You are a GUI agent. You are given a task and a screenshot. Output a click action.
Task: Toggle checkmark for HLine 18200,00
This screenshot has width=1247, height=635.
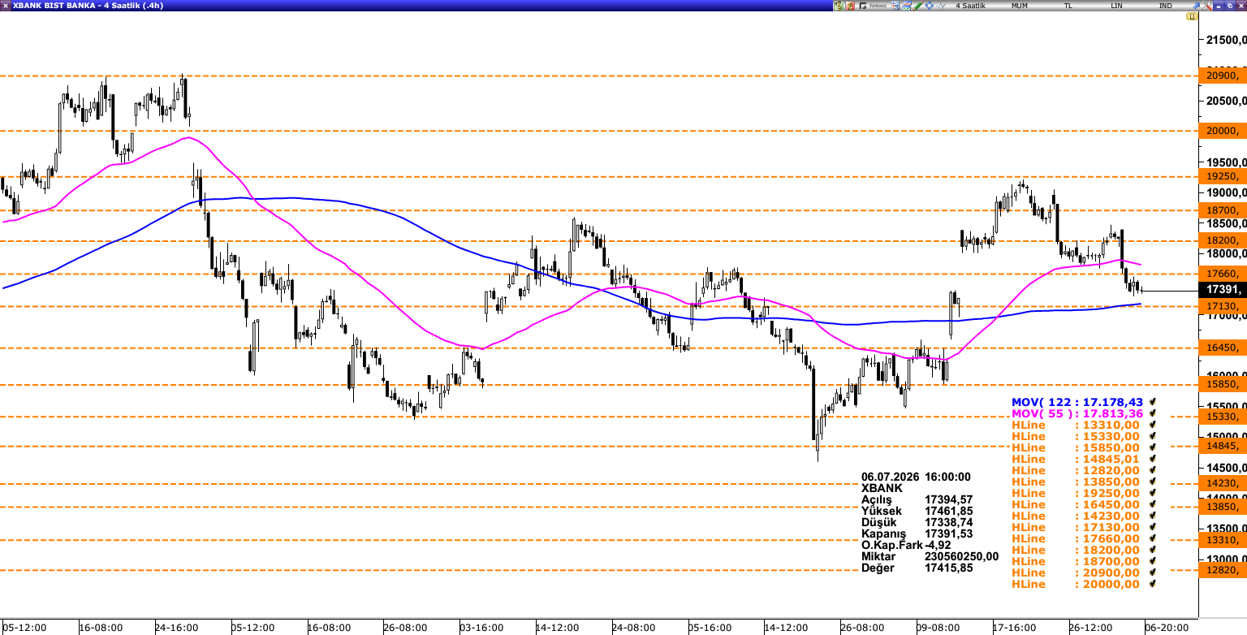click(x=1152, y=550)
